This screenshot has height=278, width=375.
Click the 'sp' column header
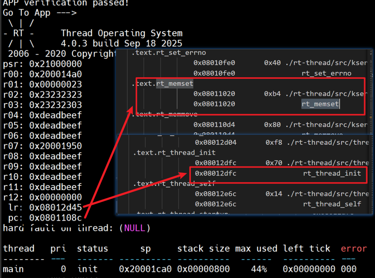[x=145, y=249]
